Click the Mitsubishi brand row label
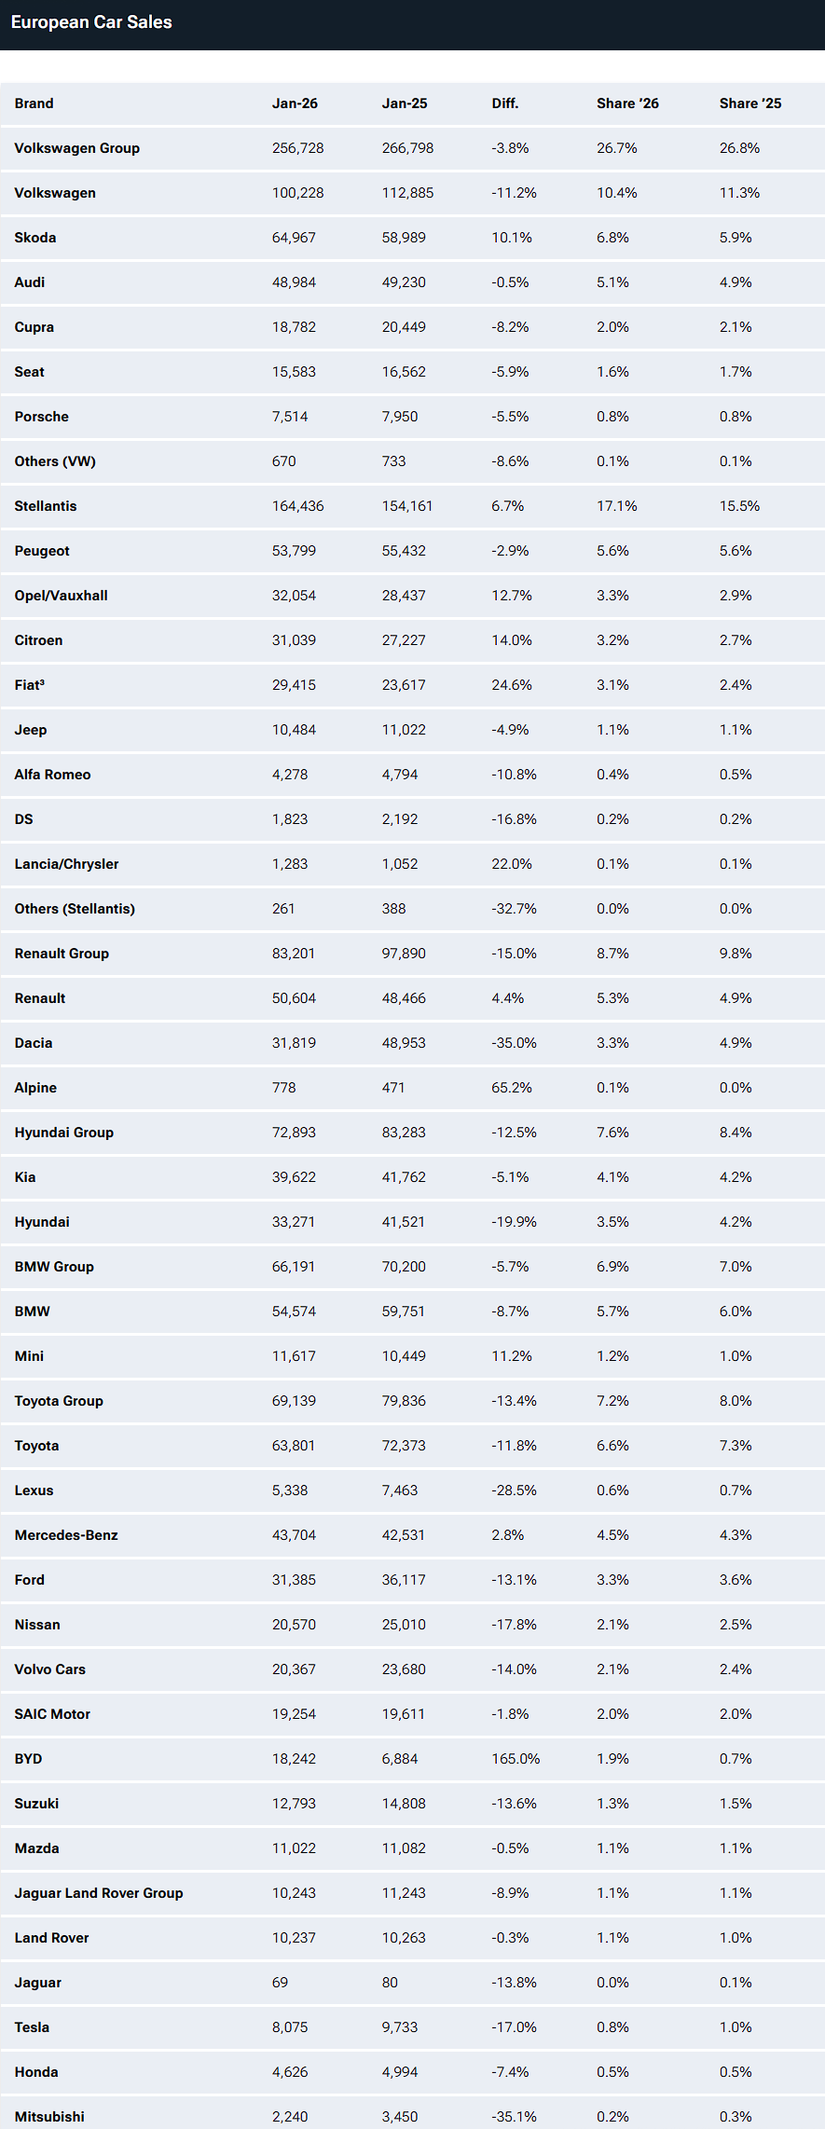Screen dimensions: 825x2129 coord(49,2117)
